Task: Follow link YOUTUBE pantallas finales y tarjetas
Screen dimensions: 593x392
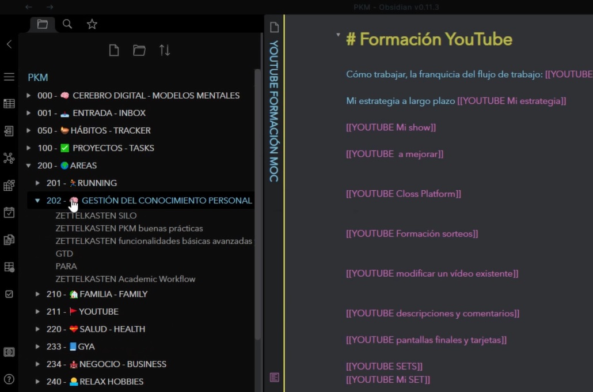Action: tap(426, 340)
